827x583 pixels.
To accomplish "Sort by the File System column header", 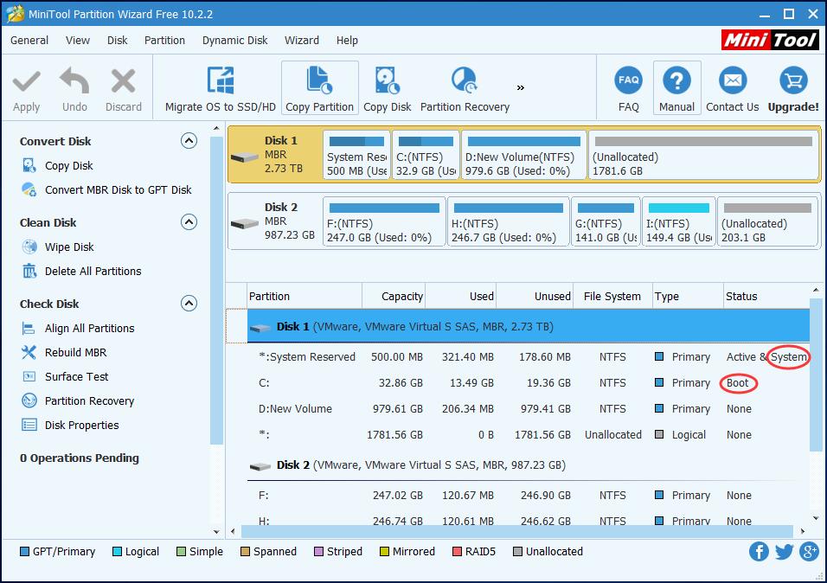I will coord(612,297).
